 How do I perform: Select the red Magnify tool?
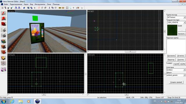pos(3,18)
